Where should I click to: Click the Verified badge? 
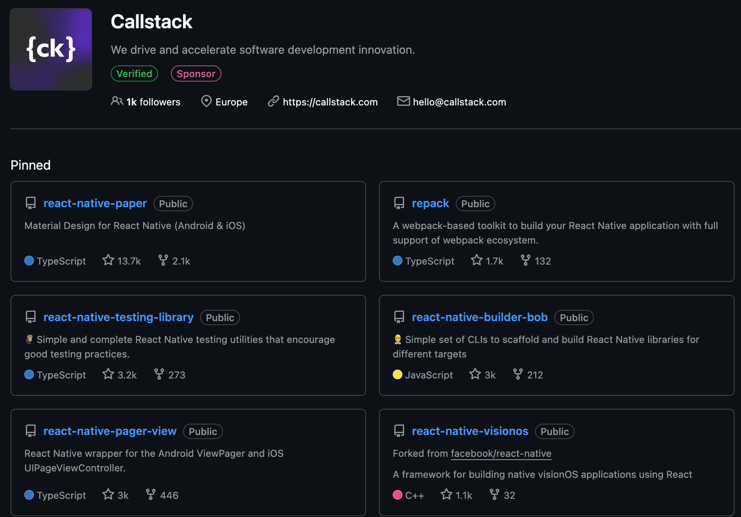(134, 74)
